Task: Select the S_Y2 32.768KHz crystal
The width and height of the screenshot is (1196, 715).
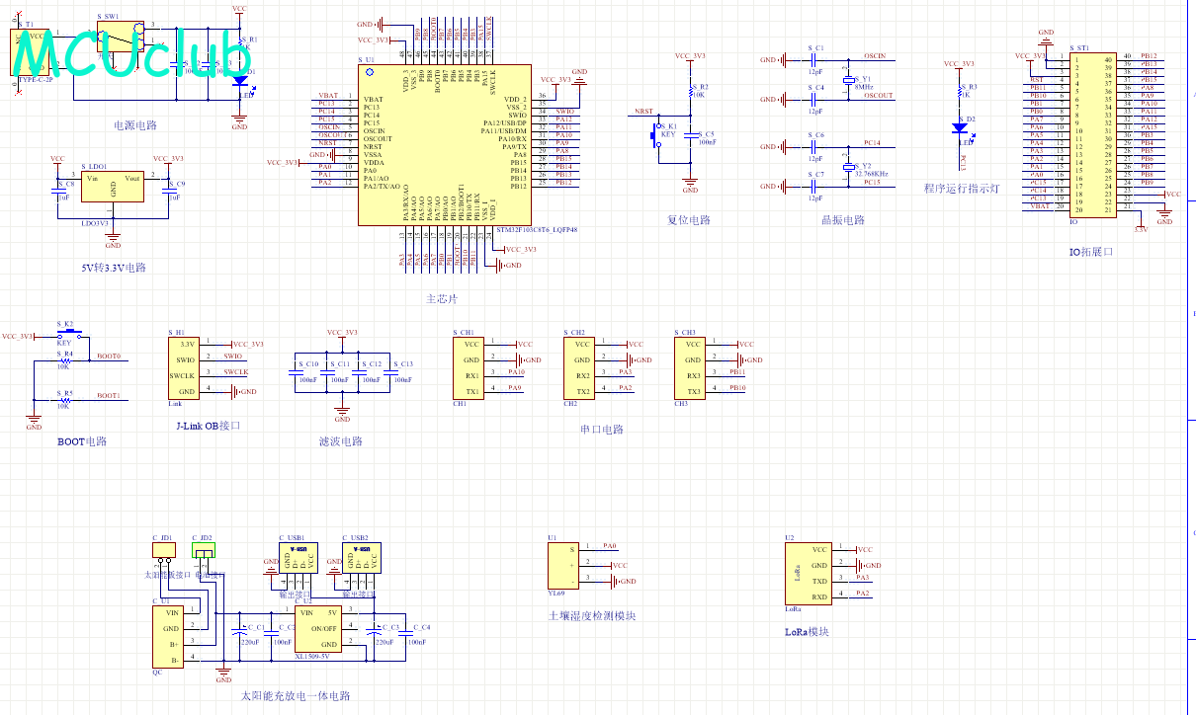Action: (847, 167)
